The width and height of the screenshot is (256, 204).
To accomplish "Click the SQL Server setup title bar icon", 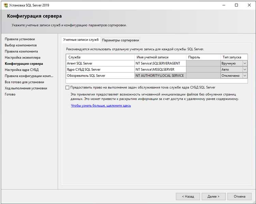I will (x=6, y=5).
